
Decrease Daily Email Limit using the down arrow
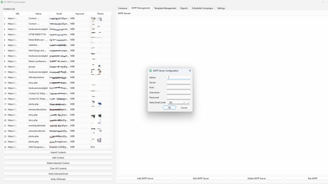point(188,102)
